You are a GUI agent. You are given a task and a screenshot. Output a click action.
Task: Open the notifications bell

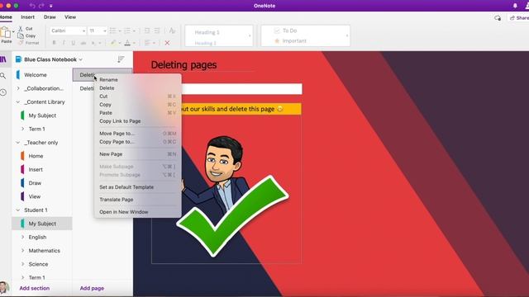(515, 6)
